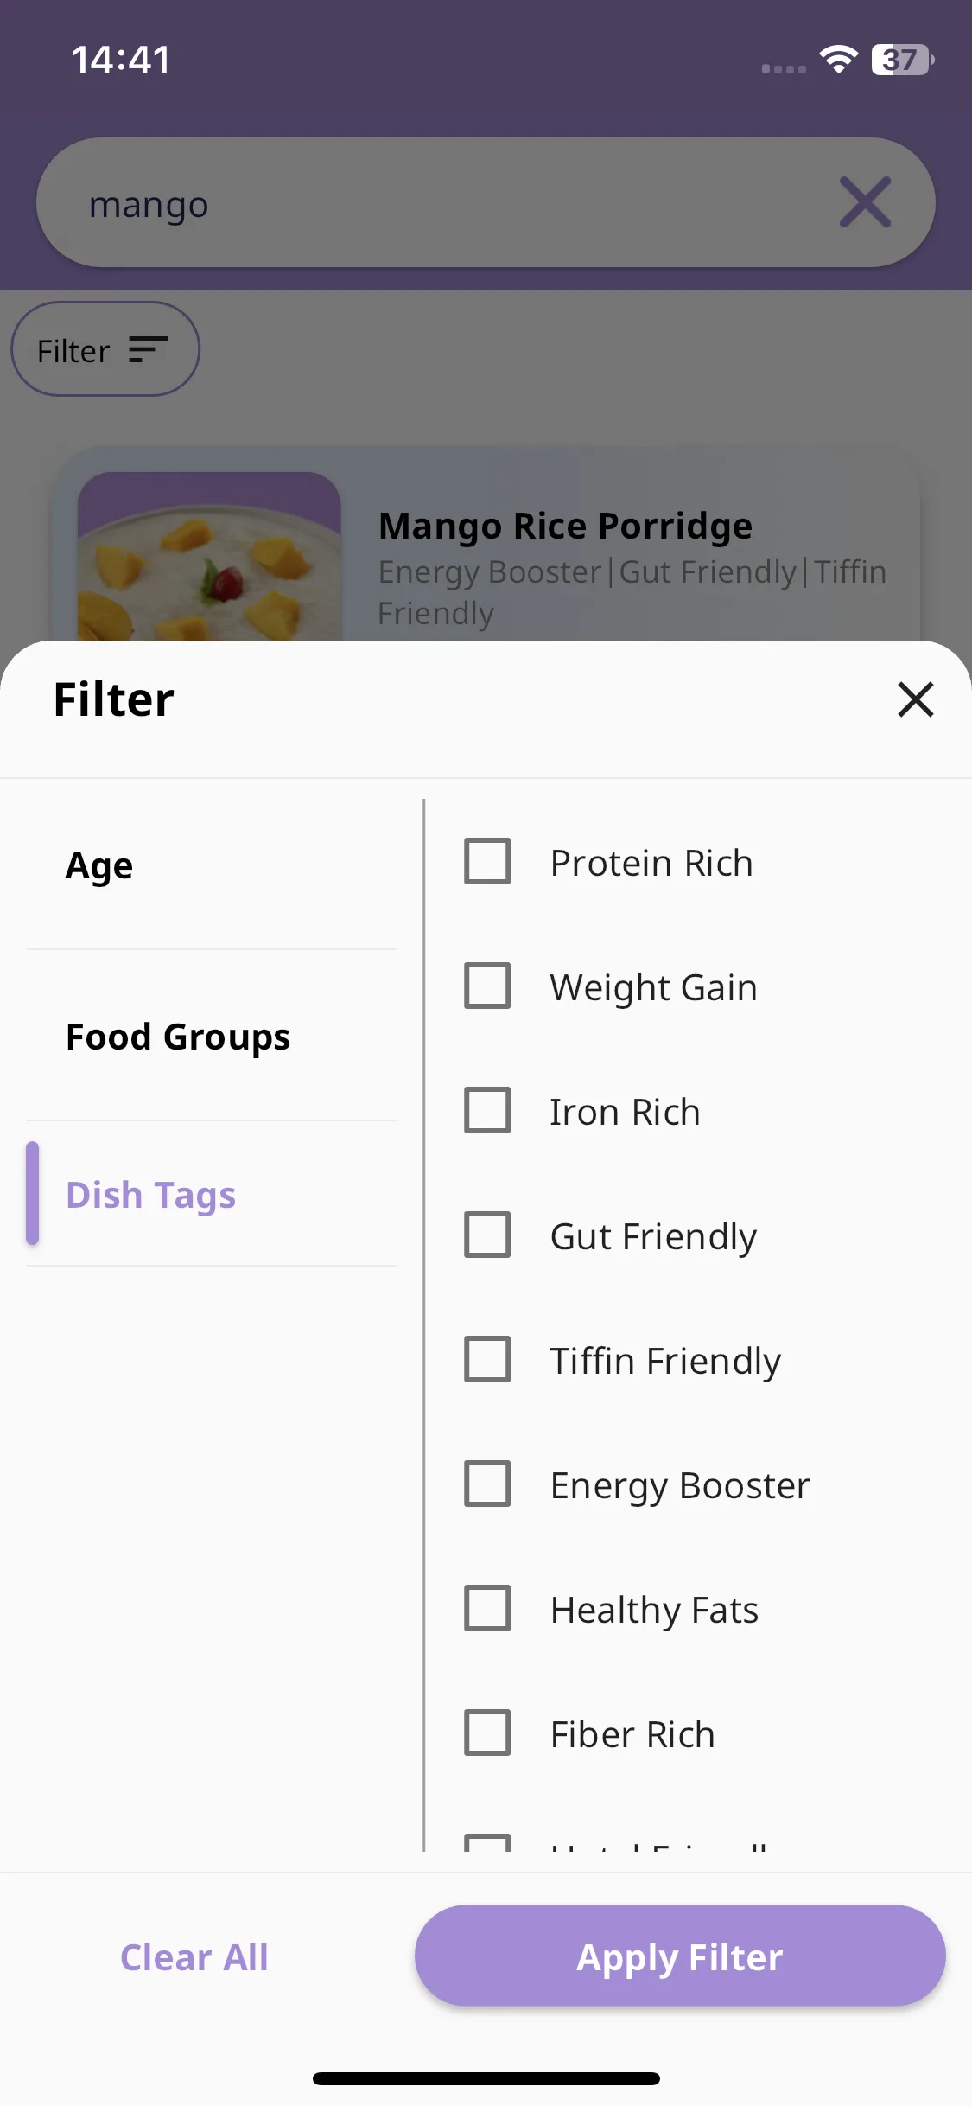Tick the Iron Rich checkbox
The height and width of the screenshot is (2106, 972).
(x=487, y=1110)
